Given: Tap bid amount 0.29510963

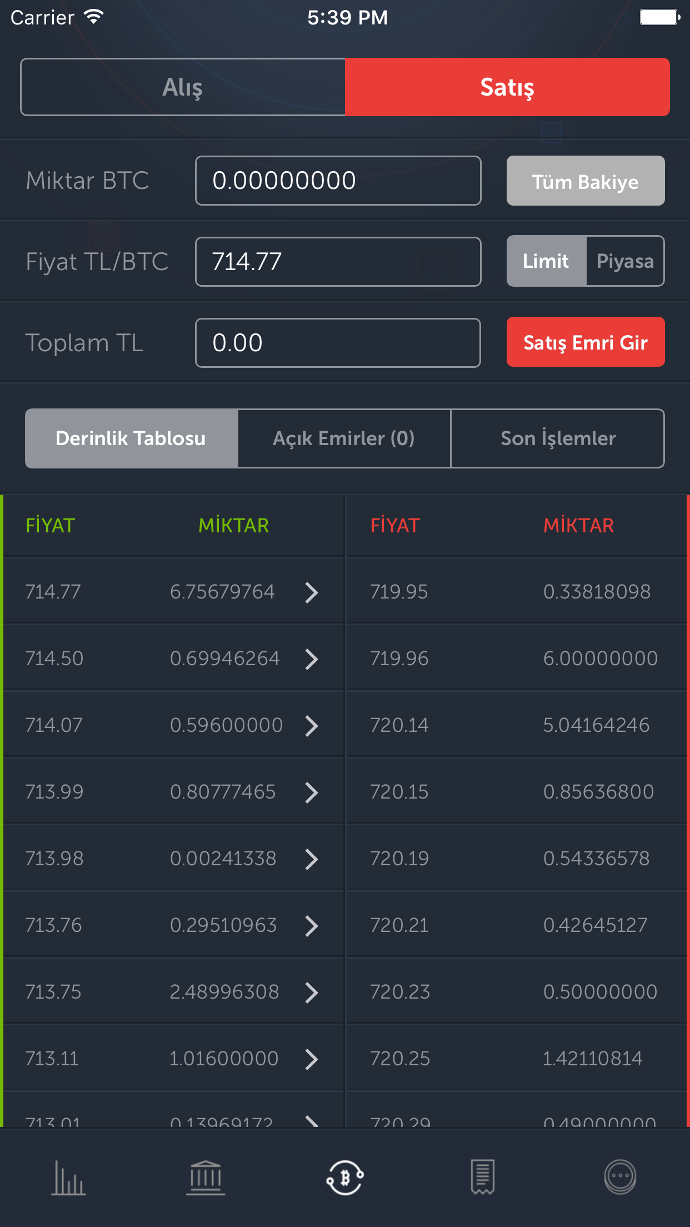Looking at the screenshot, I should coord(223,925).
